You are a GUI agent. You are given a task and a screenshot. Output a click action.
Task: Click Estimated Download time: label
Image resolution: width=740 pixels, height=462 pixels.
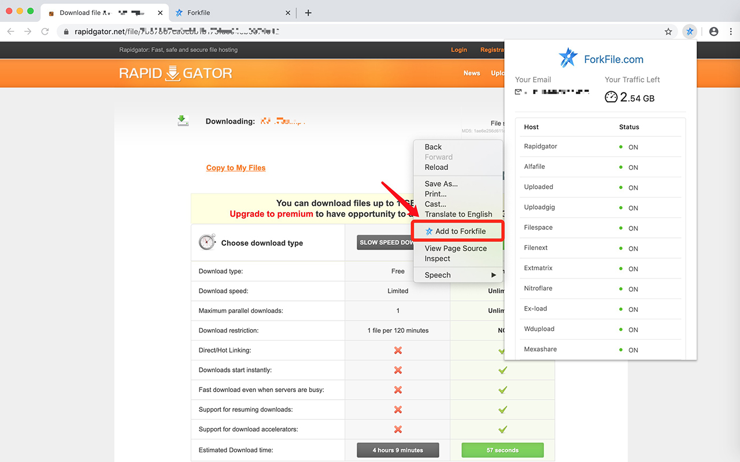click(x=236, y=450)
